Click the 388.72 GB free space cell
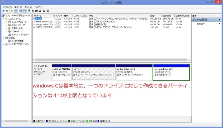The width and height of the screenshot is (223, 128). coord(168,19)
